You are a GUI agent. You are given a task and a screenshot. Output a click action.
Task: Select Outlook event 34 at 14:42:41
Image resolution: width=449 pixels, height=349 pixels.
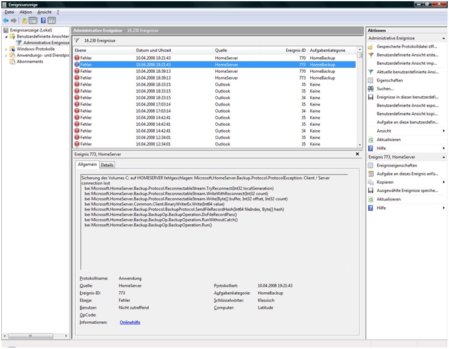[x=214, y=131]
